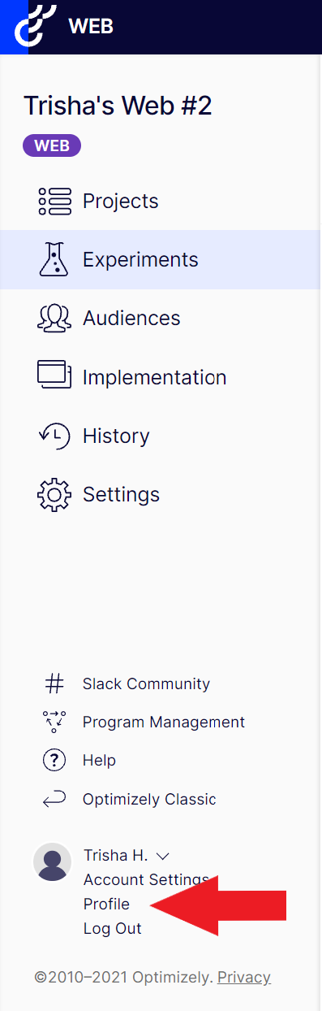
Task: Click the Experiments flask icon
Action: [x=54, y=259]
